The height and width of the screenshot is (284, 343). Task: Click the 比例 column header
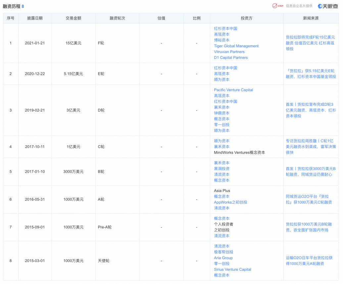pyautogui.click(x=197, y=18)
